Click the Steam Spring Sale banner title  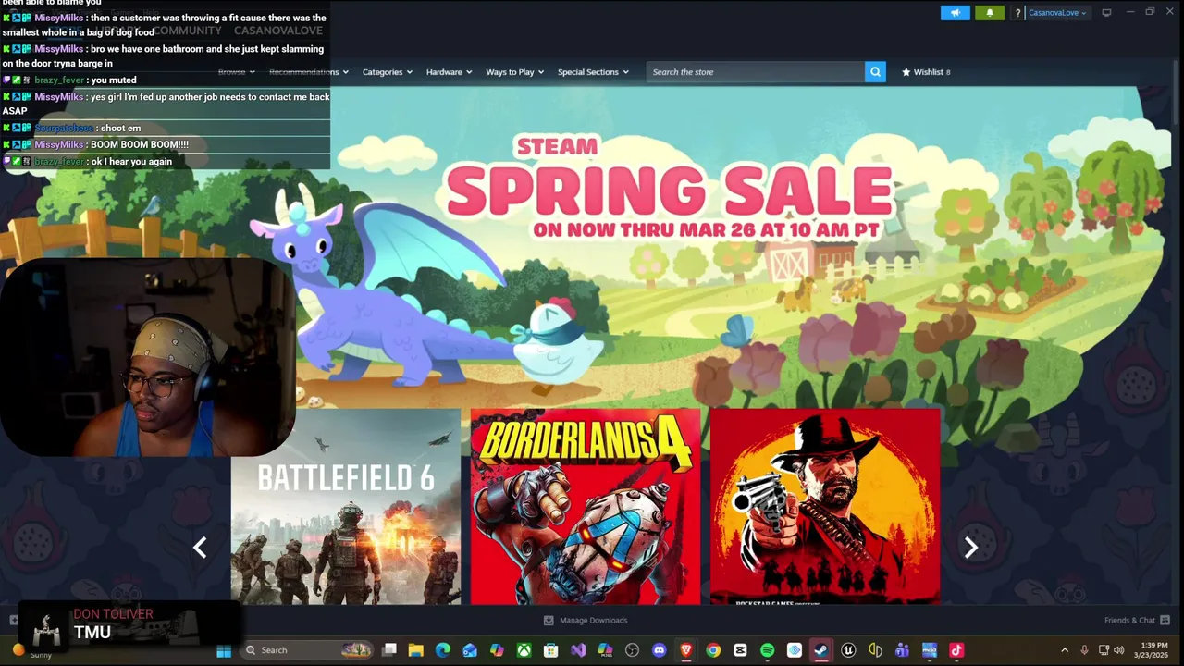[x=668, y=188]
